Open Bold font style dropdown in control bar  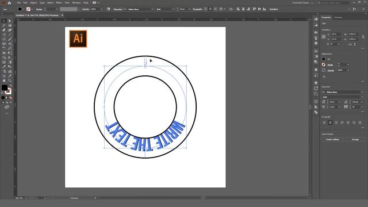point(173,9)
